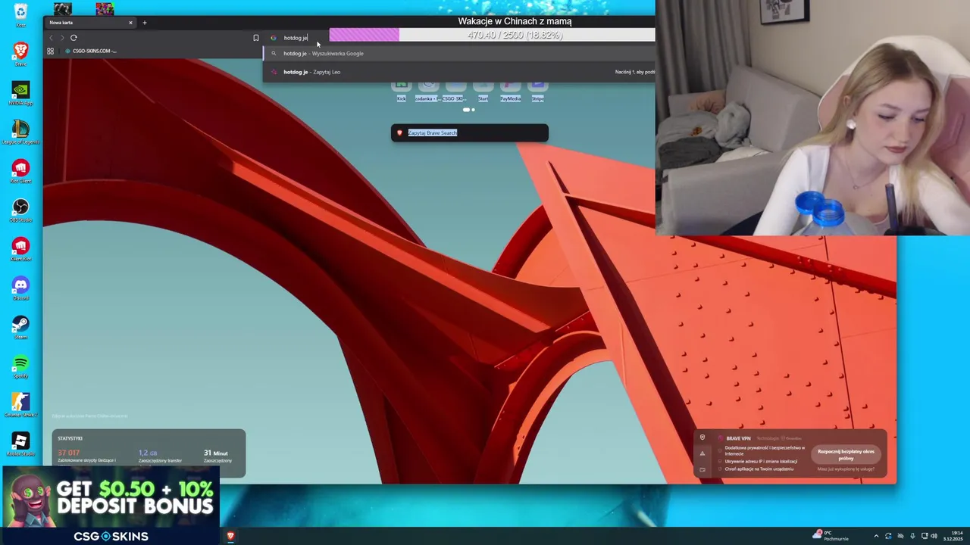Choose the hotdog je Zapytaj Leo suggestion
The height and width of the screenshot is (545, 970).
[458, 72]
